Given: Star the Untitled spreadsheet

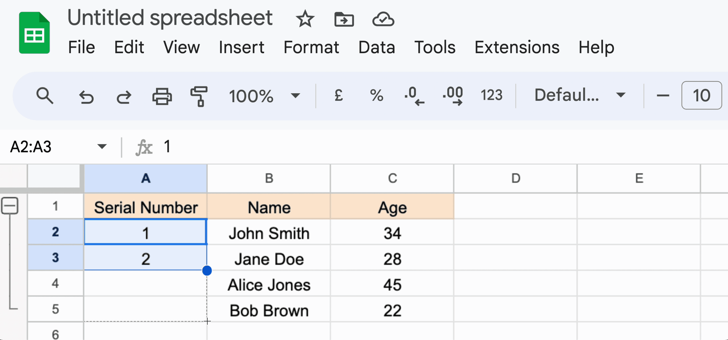Looking at the screenshot, I should click(x=305, y=19).
